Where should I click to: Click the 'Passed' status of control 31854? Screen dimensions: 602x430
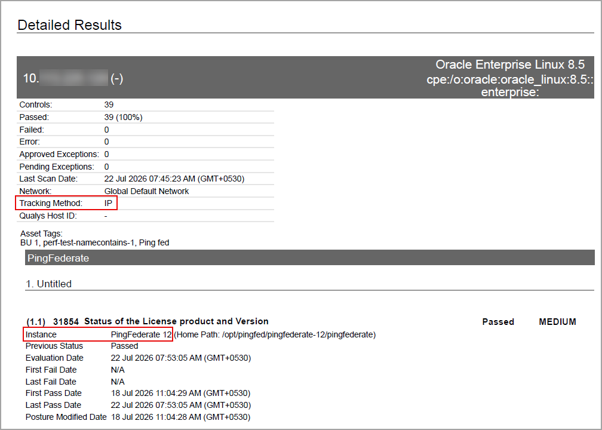pos(498,322)
